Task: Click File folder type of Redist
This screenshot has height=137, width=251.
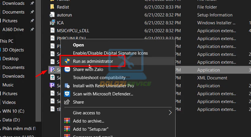Action: 207,7
